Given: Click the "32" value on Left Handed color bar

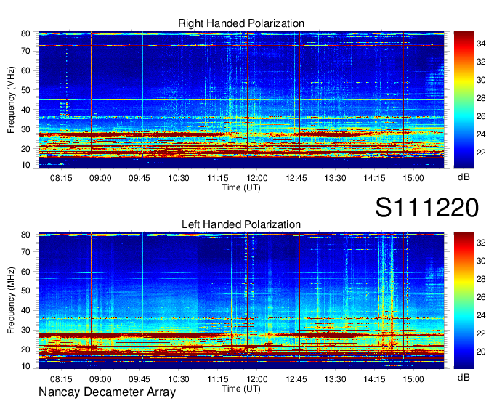Looking at the screenshot, I should pyautogui.click(x=481, y=243).
